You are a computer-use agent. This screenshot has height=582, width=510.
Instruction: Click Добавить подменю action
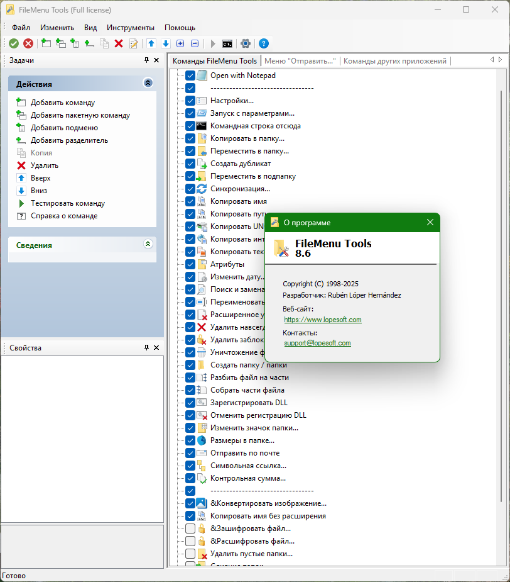[64, 128]
